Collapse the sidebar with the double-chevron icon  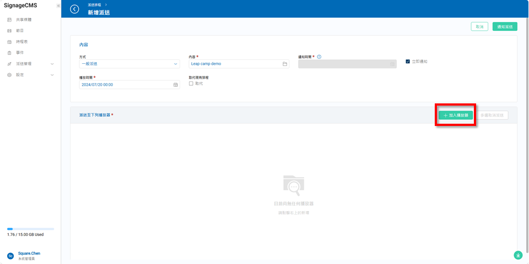(x=58, y=5)
